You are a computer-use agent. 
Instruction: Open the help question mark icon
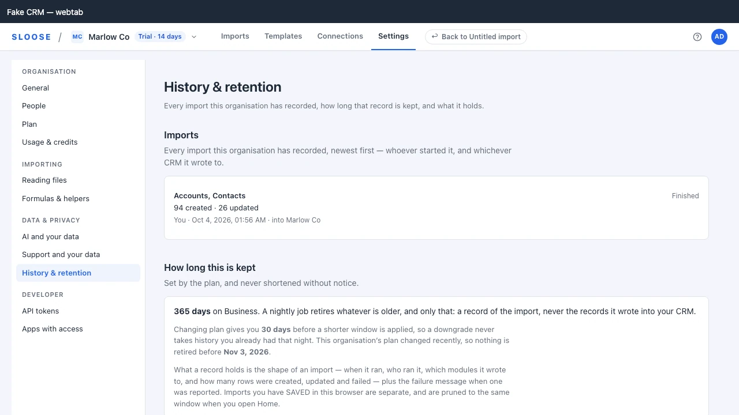[697, 37]
